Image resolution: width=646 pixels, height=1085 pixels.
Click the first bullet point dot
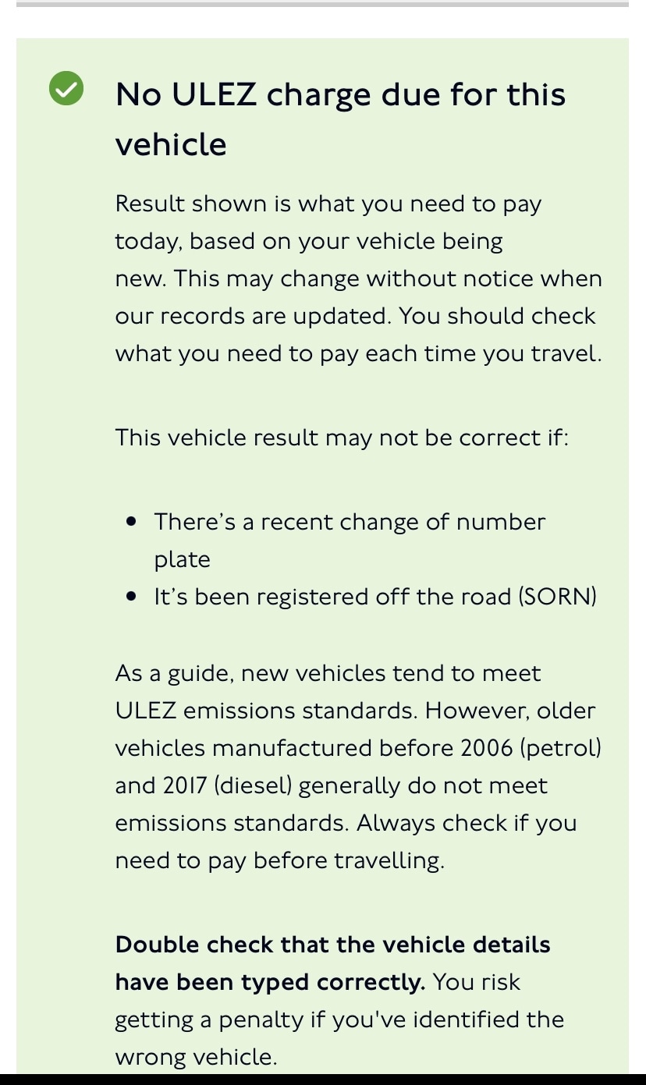[x=131, y=521]
